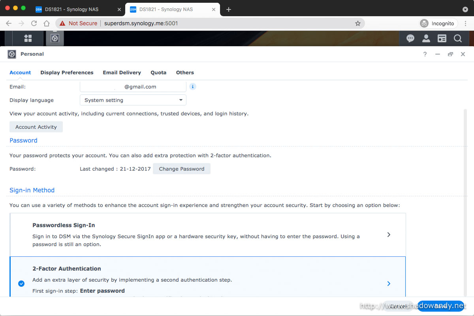Open the Display Preferences tab
The width and height of the screenshot is (474, 316).
pyautogui.click(x=67, y=73)
